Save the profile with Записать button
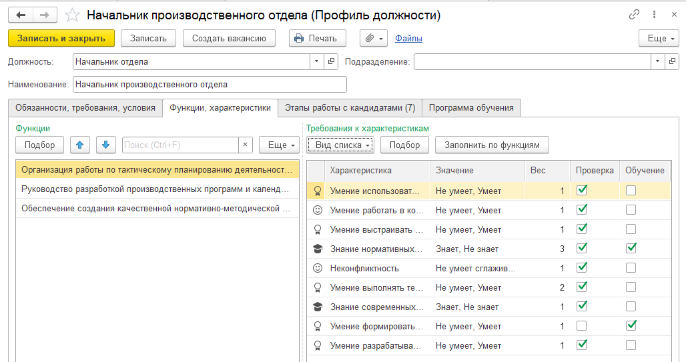The width and height of the screenshot is (686, 362). (x=148, y=39)
